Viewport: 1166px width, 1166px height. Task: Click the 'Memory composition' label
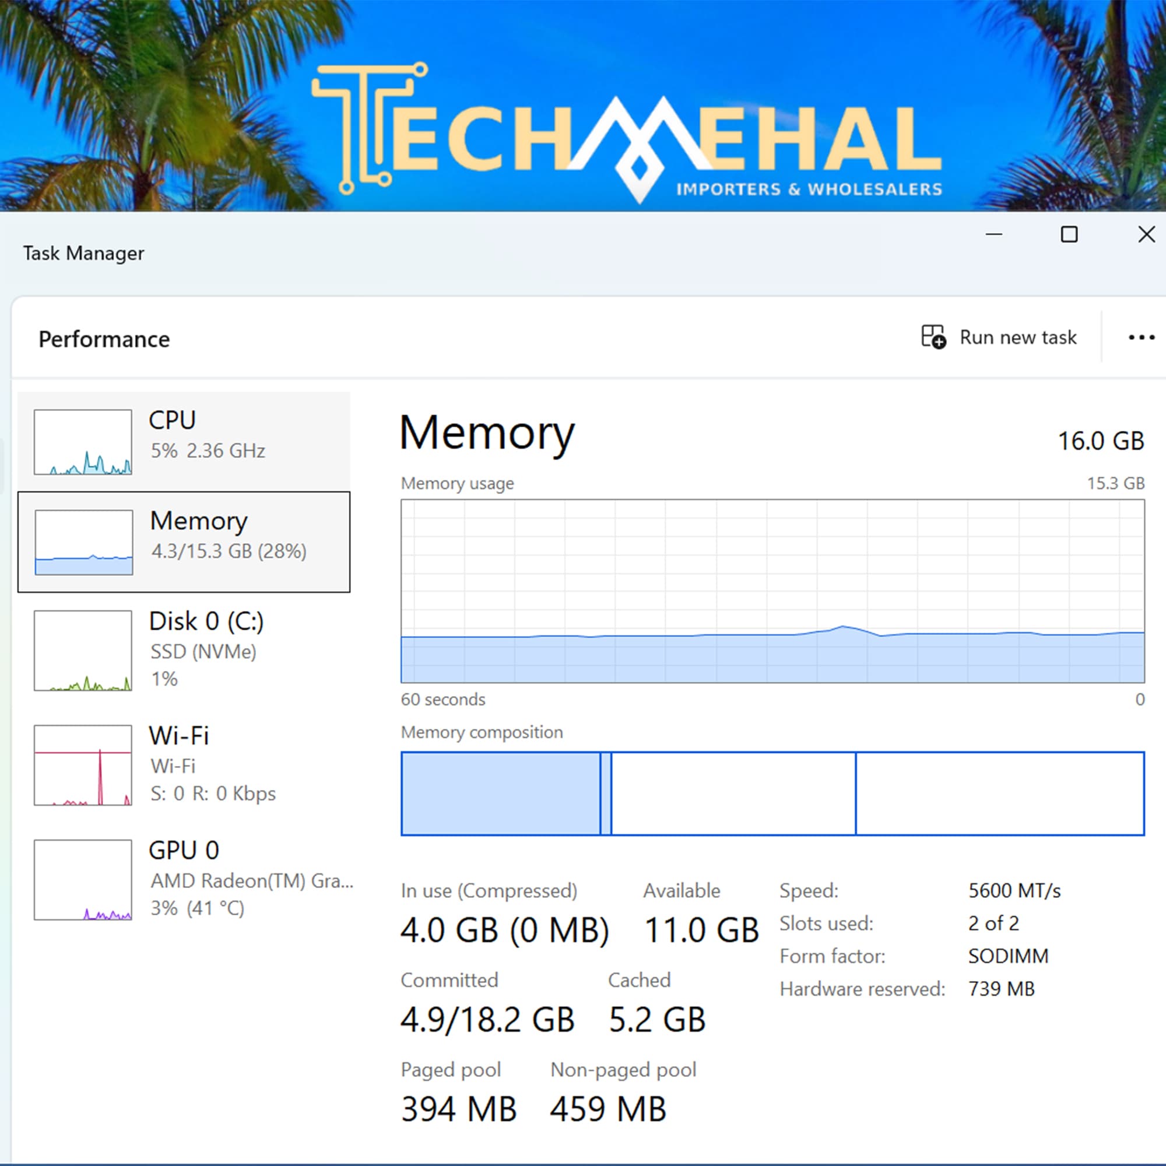pyautogui.click(x=482, y=732)
